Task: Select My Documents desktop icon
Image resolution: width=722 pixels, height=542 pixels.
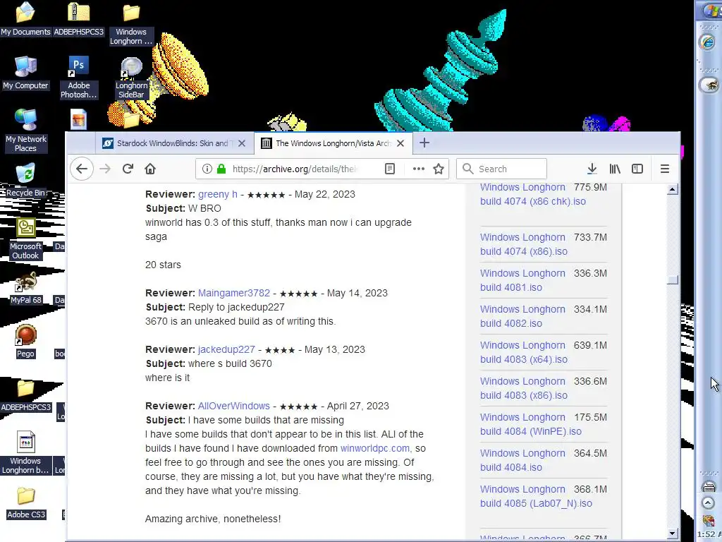Action: (x=25, y=18)
